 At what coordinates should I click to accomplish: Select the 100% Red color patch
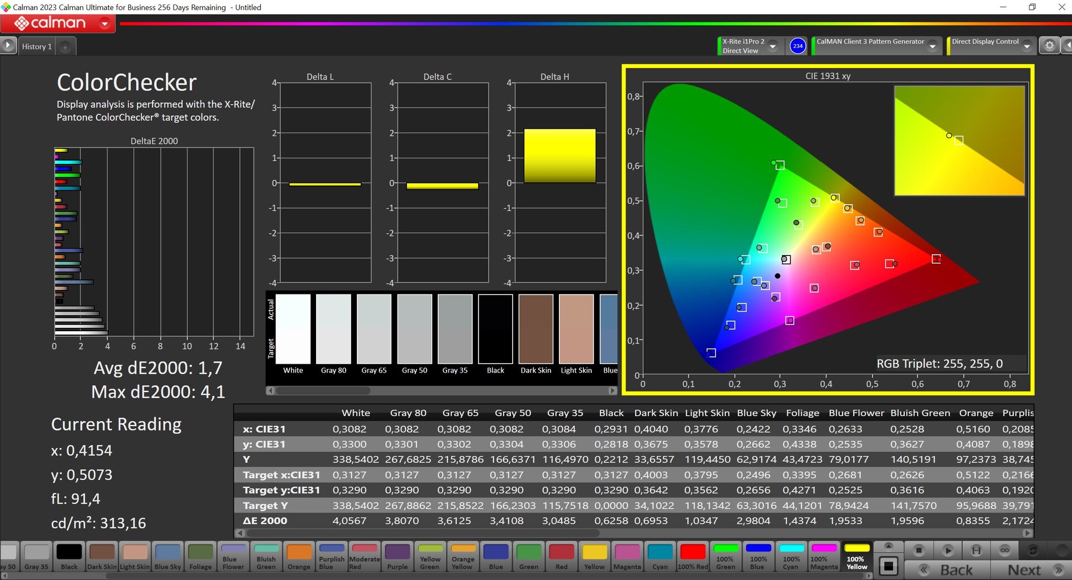tap(693, 557)
